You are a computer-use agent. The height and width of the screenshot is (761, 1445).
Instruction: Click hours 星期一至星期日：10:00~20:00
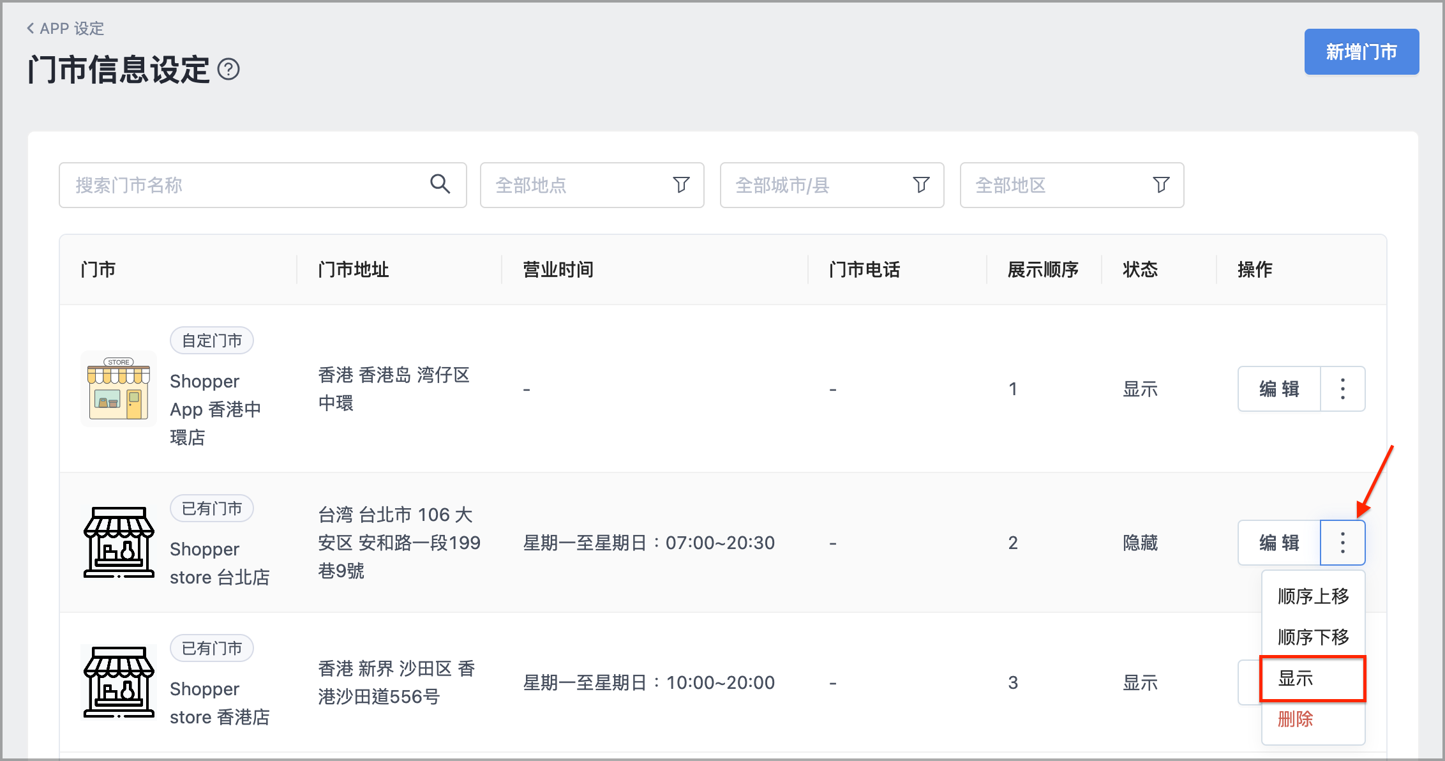click(649, 682)
